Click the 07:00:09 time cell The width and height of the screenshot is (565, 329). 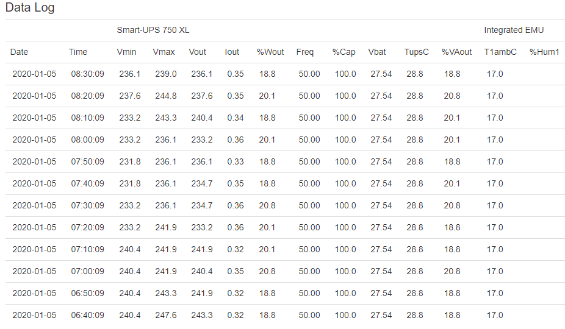pos(87,271)
